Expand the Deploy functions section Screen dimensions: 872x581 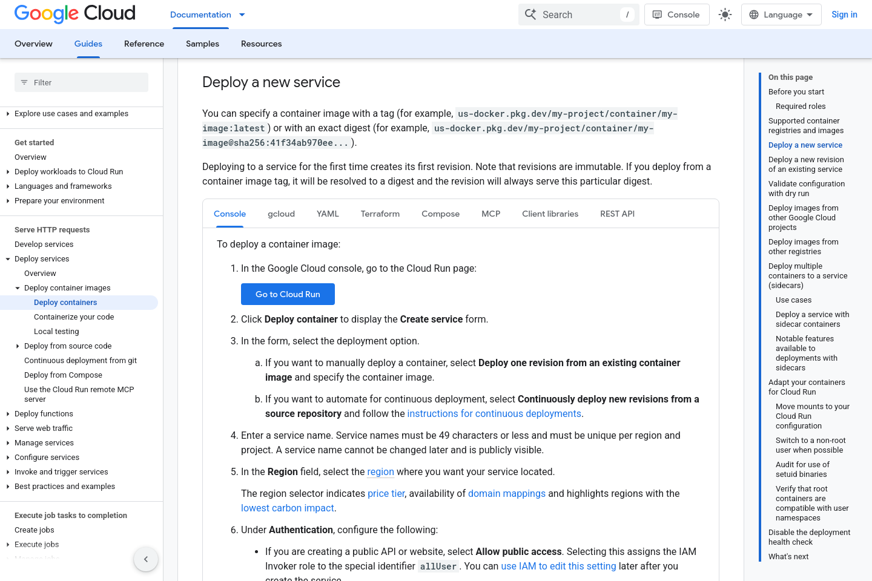8,414
